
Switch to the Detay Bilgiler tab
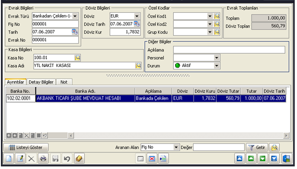click(41, 82)
